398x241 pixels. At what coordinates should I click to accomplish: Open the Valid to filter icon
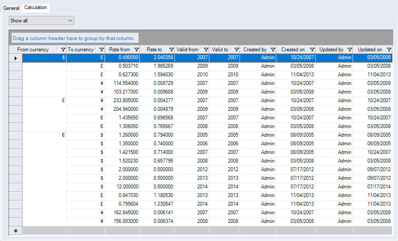click(236, 50)
